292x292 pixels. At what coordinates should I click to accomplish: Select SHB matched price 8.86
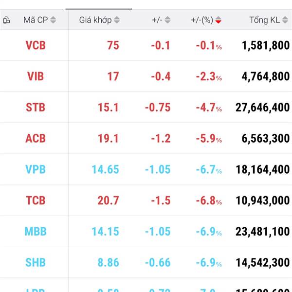point(109,263)
